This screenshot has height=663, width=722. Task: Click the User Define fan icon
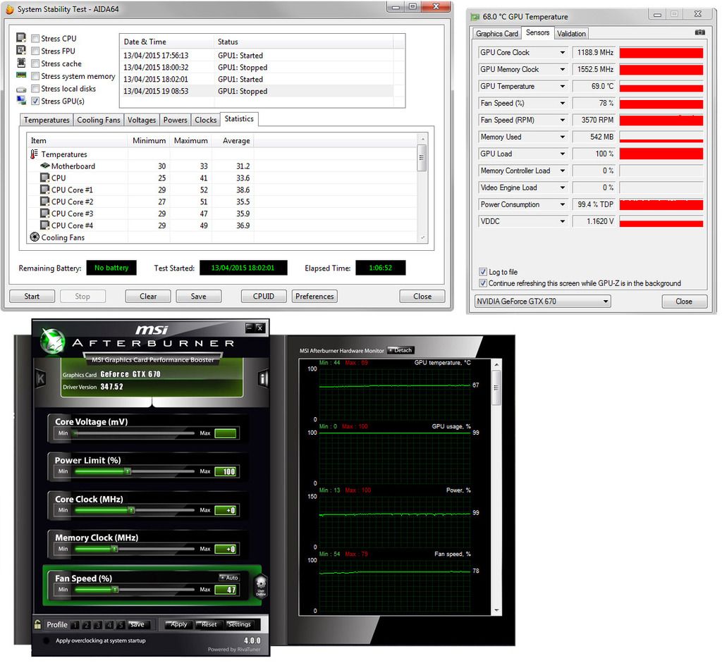click(x=260, y=585)
